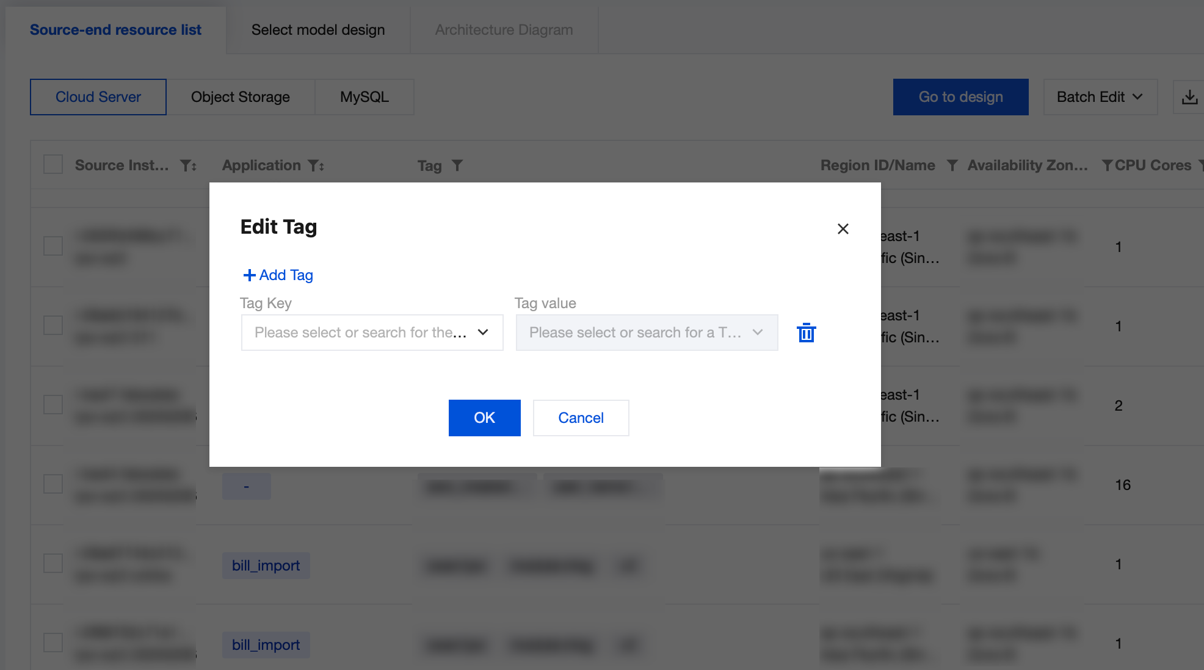Close the Edit Tag dialog
Image resolution: width=1204 pixels, height=670 pixels.
click(843, 229)
